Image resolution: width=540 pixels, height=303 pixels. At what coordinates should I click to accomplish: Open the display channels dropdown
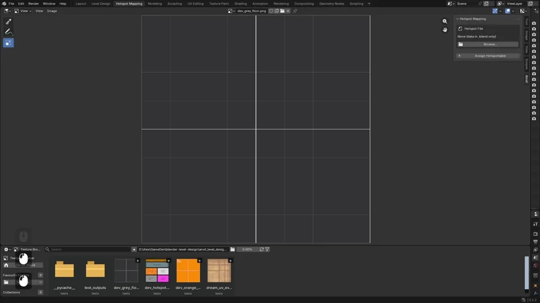524,11
